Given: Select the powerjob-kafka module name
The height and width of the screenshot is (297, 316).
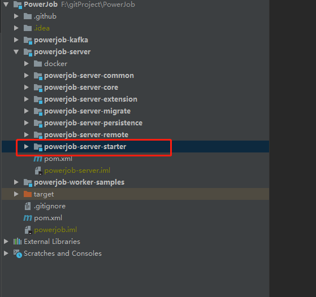Looking at the screenshot, I should tap(61, 40).
